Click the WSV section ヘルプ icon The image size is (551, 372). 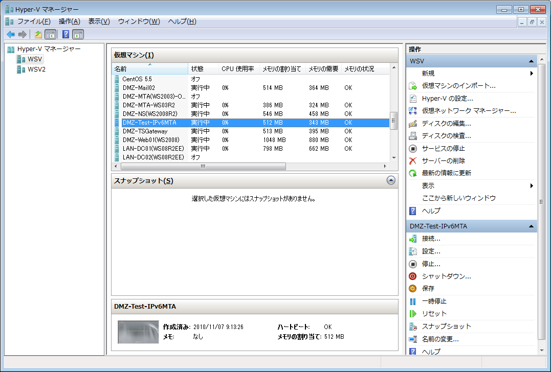(x=413, y=211)
